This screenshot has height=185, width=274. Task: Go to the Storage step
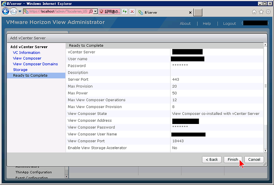click(20, 70)
